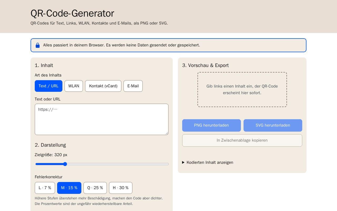
Task: Choose the Kontakt (vCard) content type
Action: [x=103, y=86]
